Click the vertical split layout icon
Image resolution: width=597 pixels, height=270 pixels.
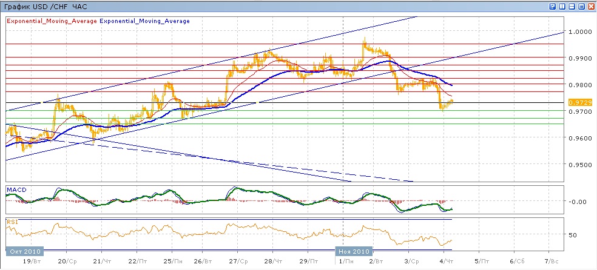click(562, 6)
